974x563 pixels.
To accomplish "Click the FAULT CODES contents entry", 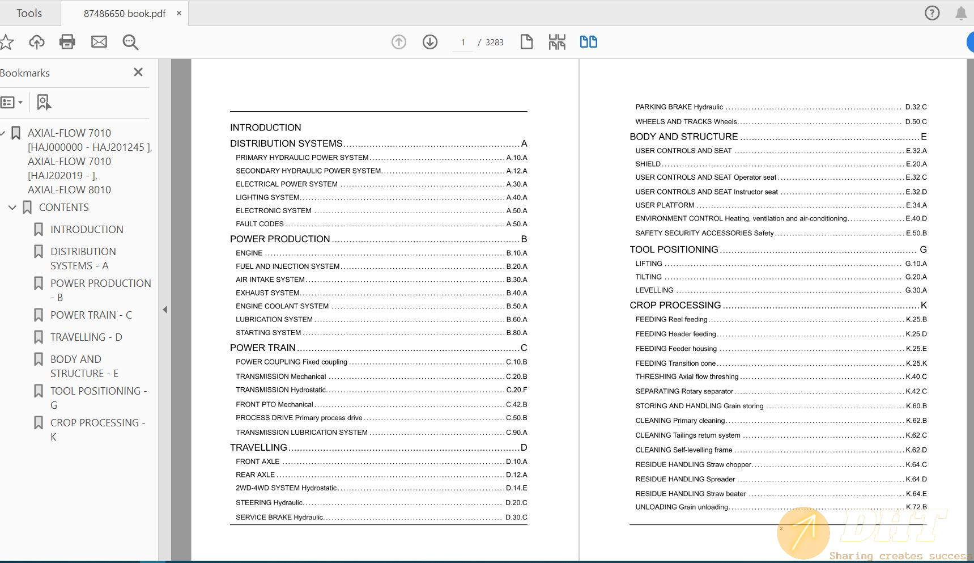I will 381,224.
